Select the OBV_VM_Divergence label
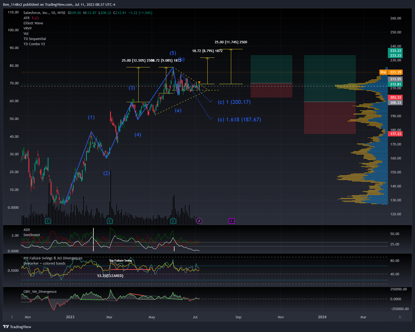Screen dimensions: 415x332 point(40,291)
